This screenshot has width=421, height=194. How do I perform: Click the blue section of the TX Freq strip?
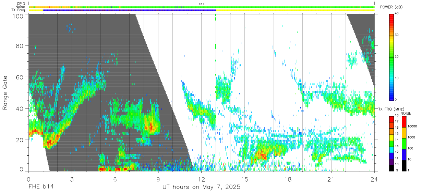click(x=129, y=10)
